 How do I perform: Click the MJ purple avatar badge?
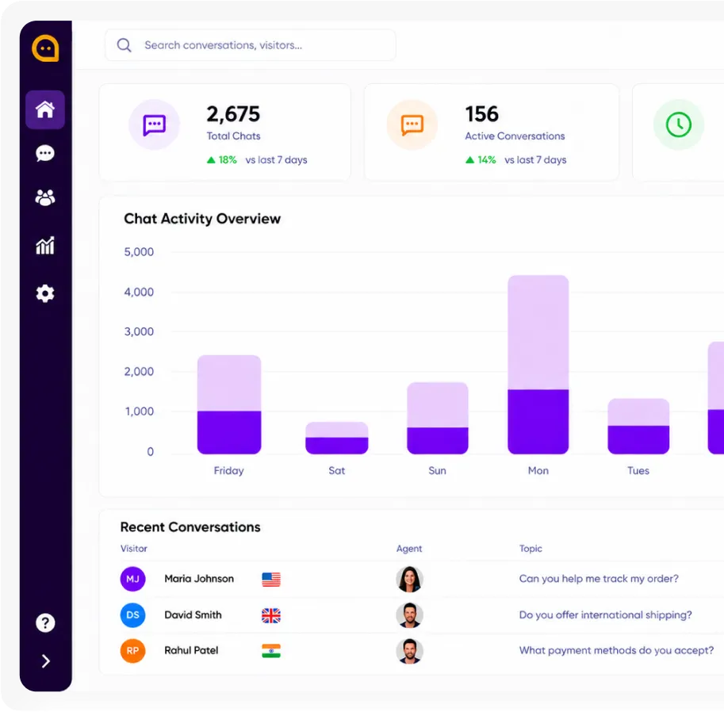133,579
